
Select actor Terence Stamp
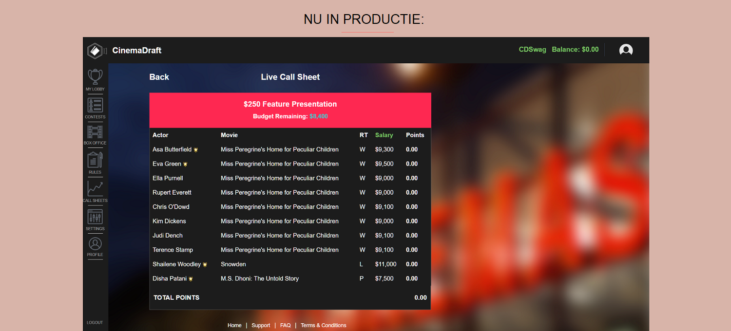173,250
